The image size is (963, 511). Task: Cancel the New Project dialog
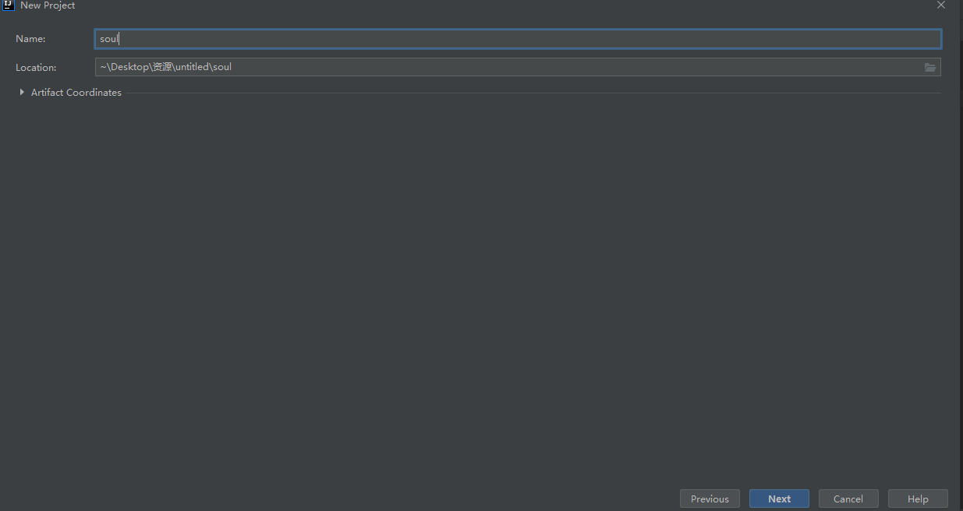tap(848, 499)
